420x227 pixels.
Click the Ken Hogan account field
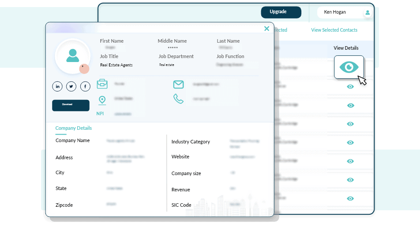click(x=345, y=12)
